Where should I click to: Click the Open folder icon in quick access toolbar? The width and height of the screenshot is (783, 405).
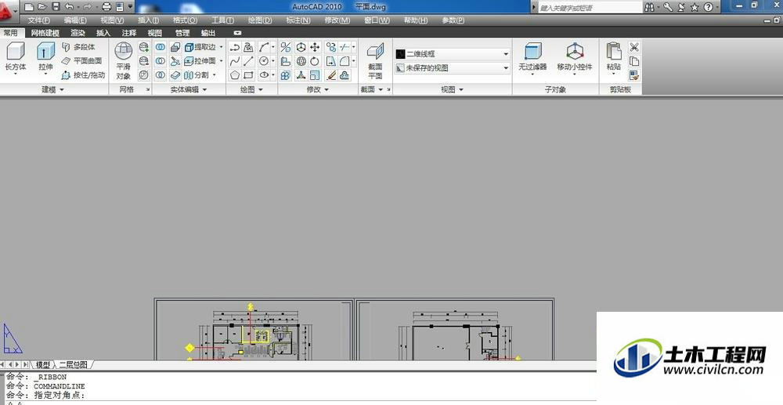pos(42,7)
